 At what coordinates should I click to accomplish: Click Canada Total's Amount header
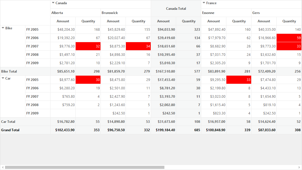[164, 21]
